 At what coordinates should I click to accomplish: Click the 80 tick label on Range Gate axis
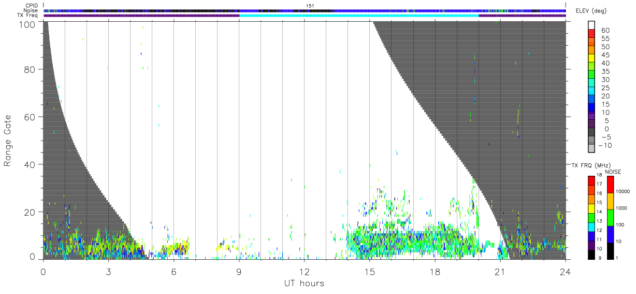click(31, 69)
